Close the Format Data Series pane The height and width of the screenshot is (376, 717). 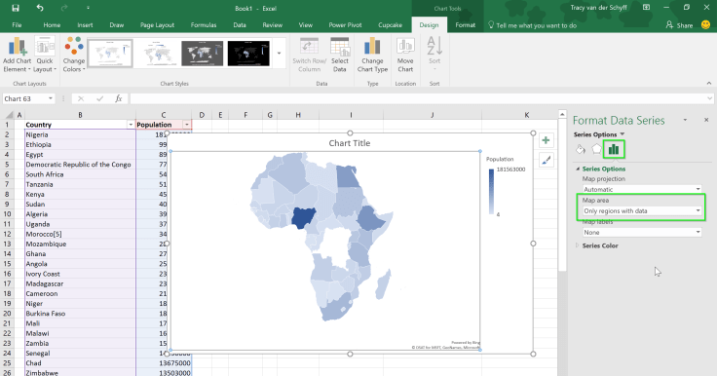click(706, 120)
